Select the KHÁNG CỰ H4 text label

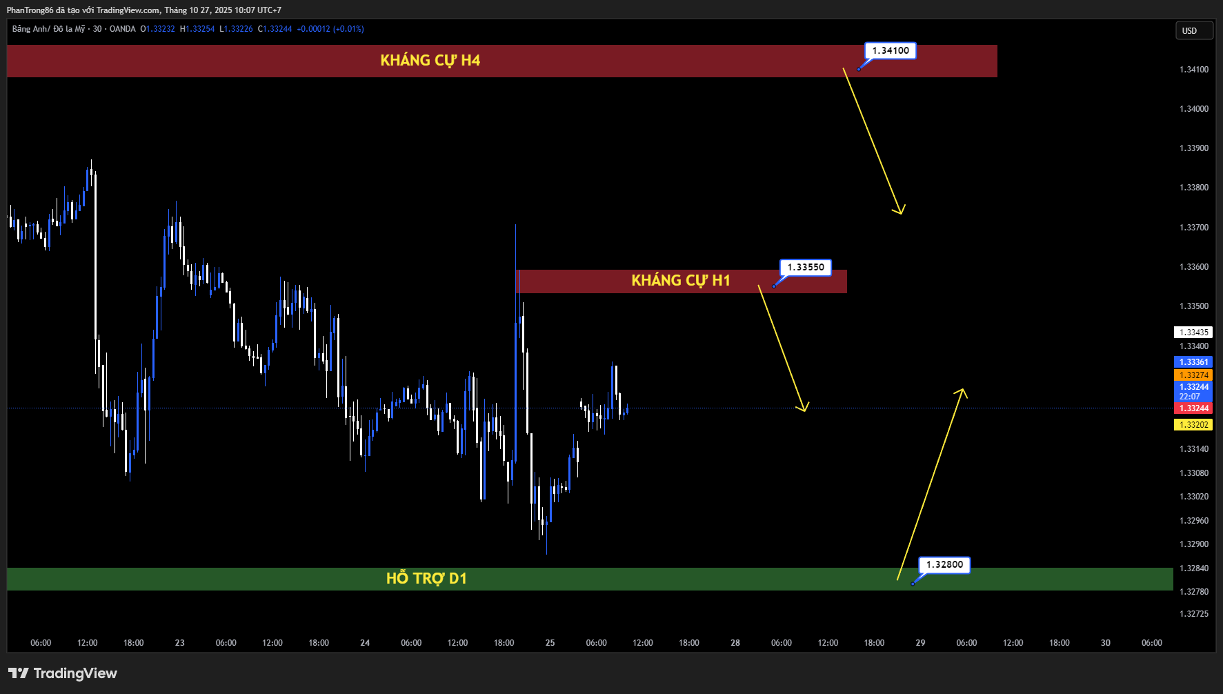click(430, 61)
